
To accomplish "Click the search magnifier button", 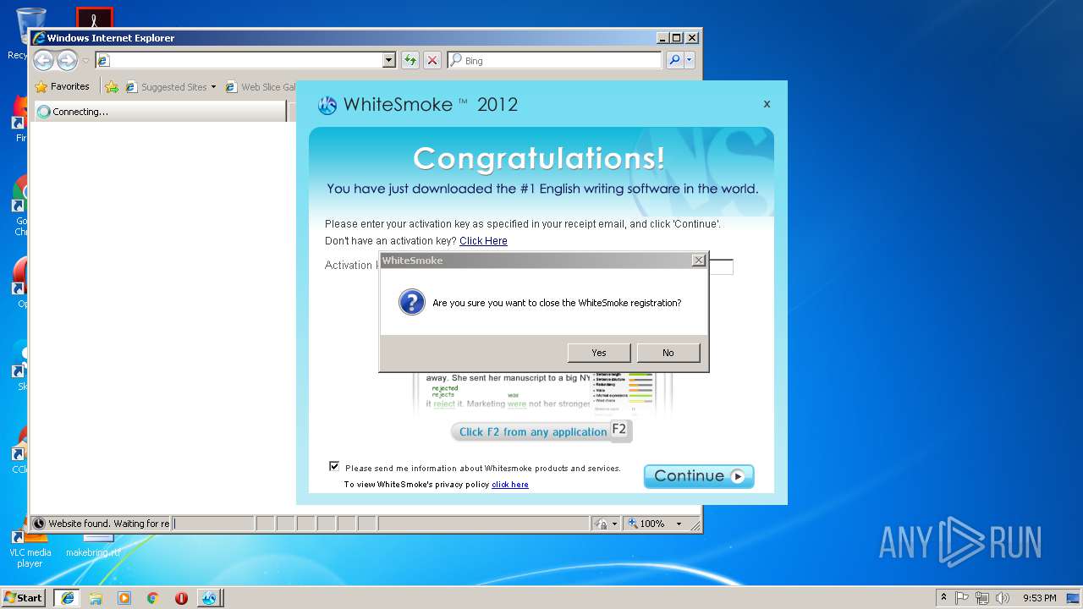I will coord(674,60).
